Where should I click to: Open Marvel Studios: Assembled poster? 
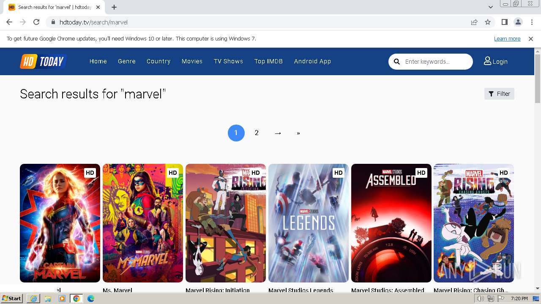[x=391, y=223]
